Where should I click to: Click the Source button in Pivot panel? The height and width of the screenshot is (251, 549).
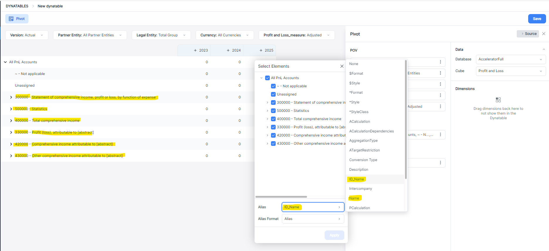pos(528,34)
